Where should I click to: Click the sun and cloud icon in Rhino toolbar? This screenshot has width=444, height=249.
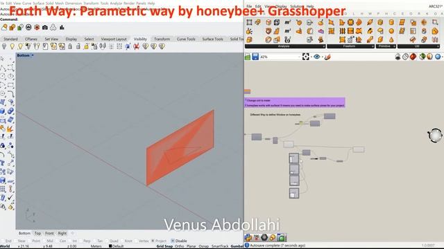pyautogui.click(x=5, y=28)
